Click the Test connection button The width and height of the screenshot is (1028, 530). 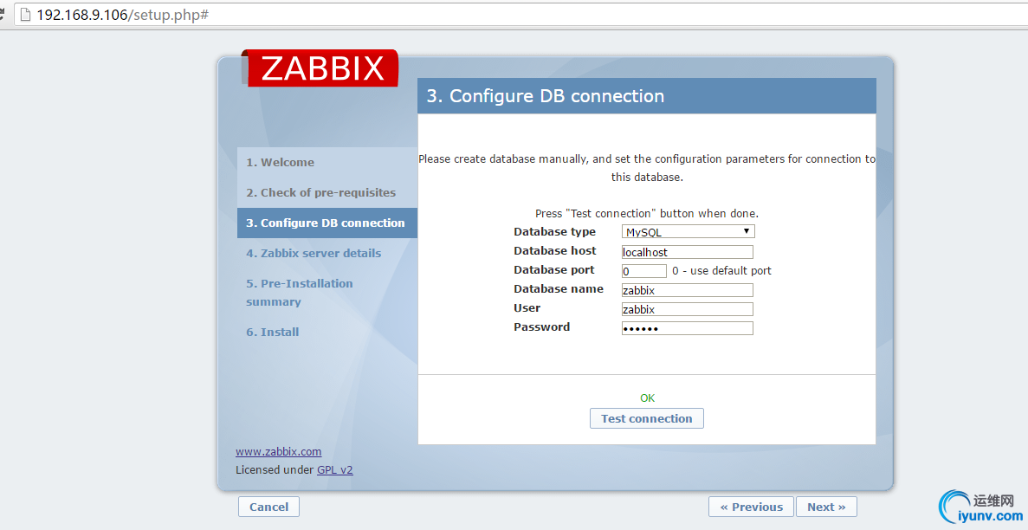coord(646,418)
